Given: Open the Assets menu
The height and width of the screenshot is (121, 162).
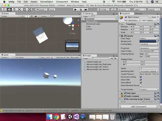Looking at the screenshot, I should (34, 2).
